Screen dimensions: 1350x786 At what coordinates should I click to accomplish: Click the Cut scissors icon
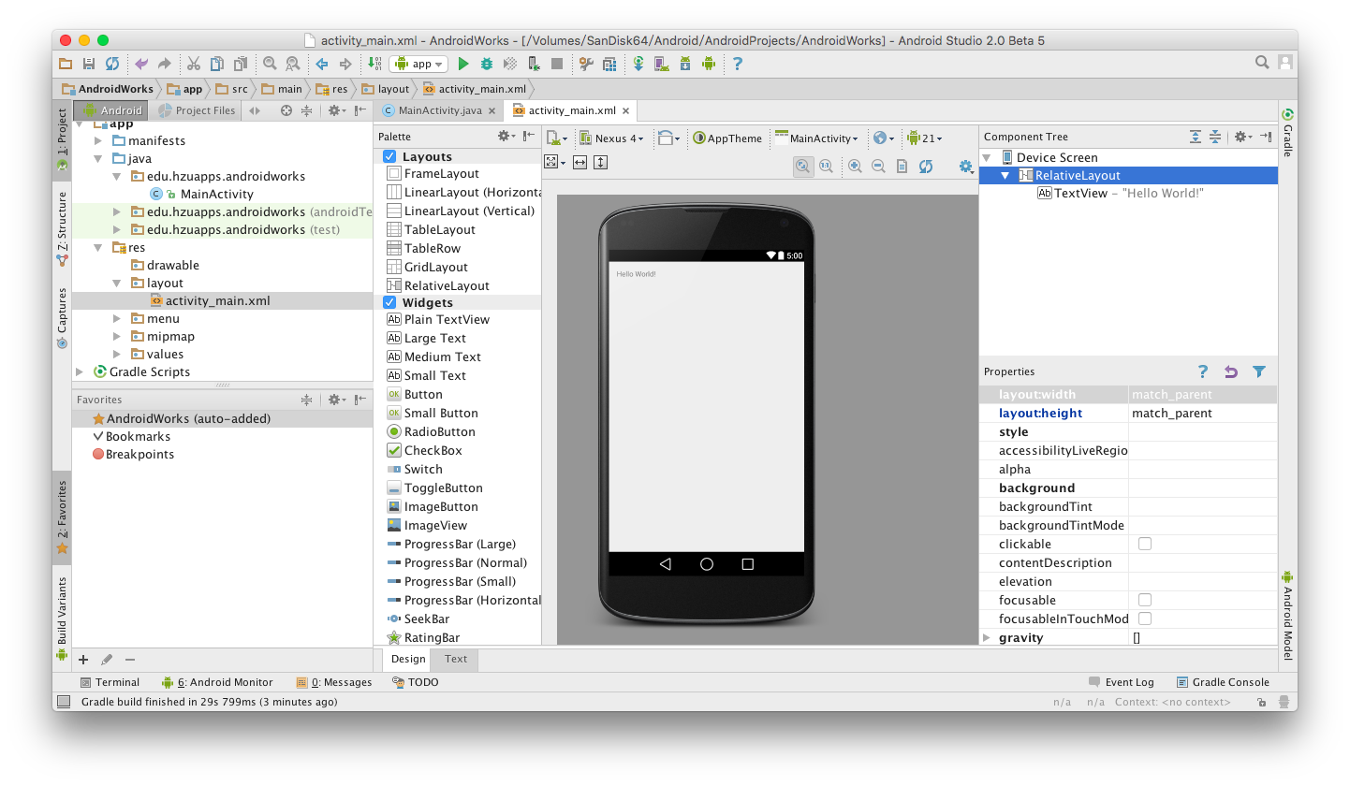[x=194, y=64]
